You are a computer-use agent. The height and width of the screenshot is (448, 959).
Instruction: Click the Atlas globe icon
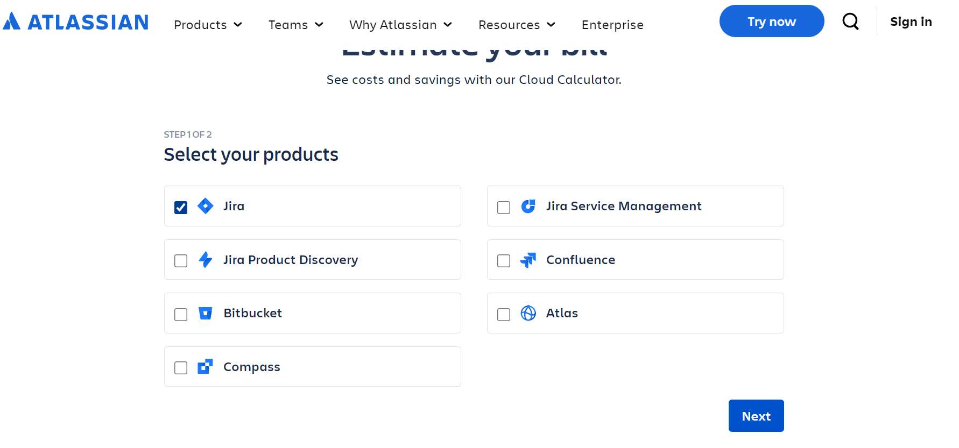click(x=528, y=313)
